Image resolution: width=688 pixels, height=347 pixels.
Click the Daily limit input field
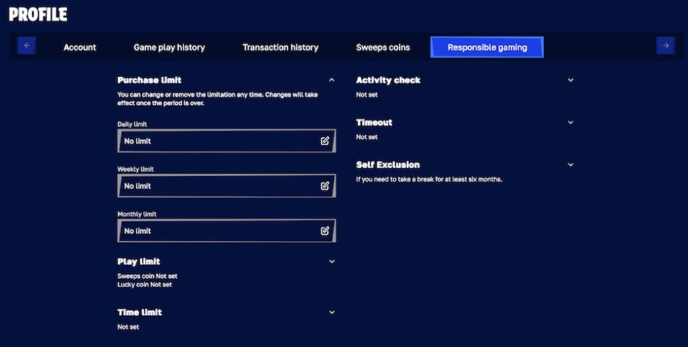pyautogui.click(x=215, y=141)
